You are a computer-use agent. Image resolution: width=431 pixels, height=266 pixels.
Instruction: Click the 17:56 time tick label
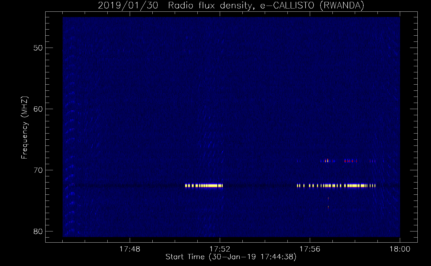pos(310,249)
